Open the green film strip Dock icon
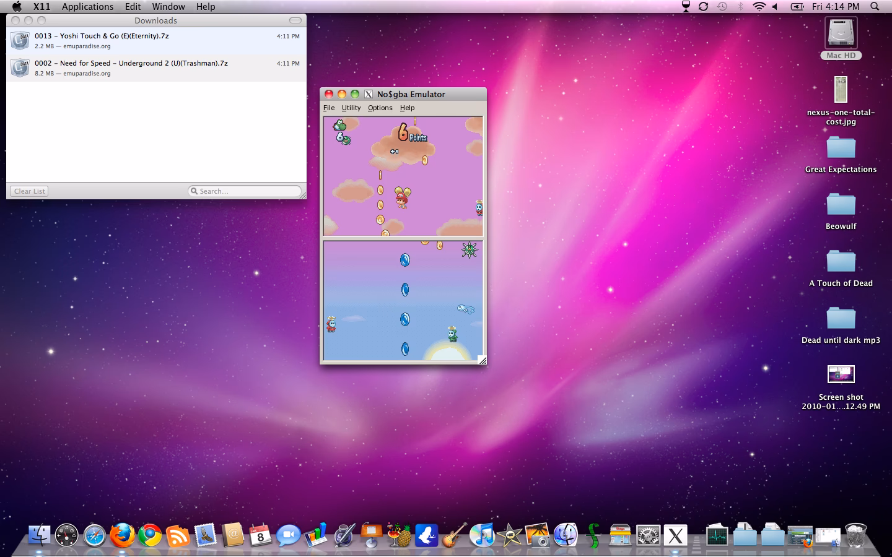The width and height of the screenshot is (892, 557). pos(593,535)
